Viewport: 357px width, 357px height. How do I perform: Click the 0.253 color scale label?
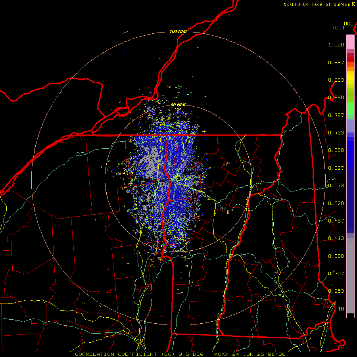pyautogui.click(x=336, y=291)
